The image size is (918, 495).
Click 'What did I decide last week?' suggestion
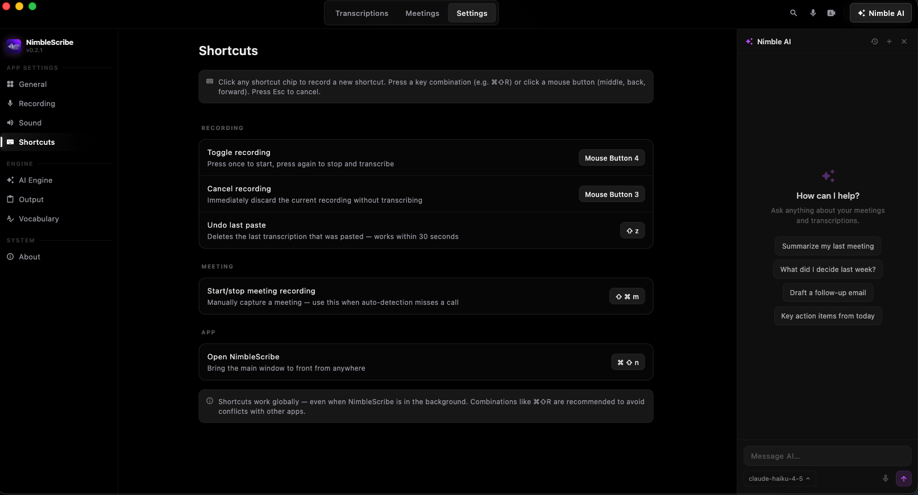point(828,270)
